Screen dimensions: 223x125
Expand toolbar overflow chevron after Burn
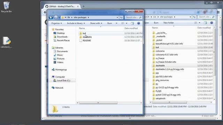[116, 23]
